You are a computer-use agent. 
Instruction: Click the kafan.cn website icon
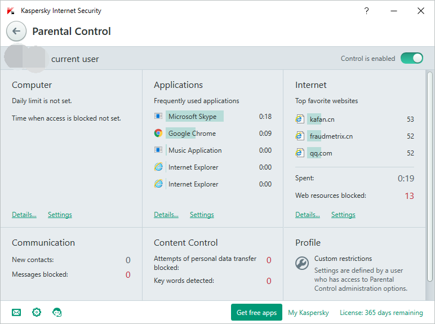tap(300, 119)
